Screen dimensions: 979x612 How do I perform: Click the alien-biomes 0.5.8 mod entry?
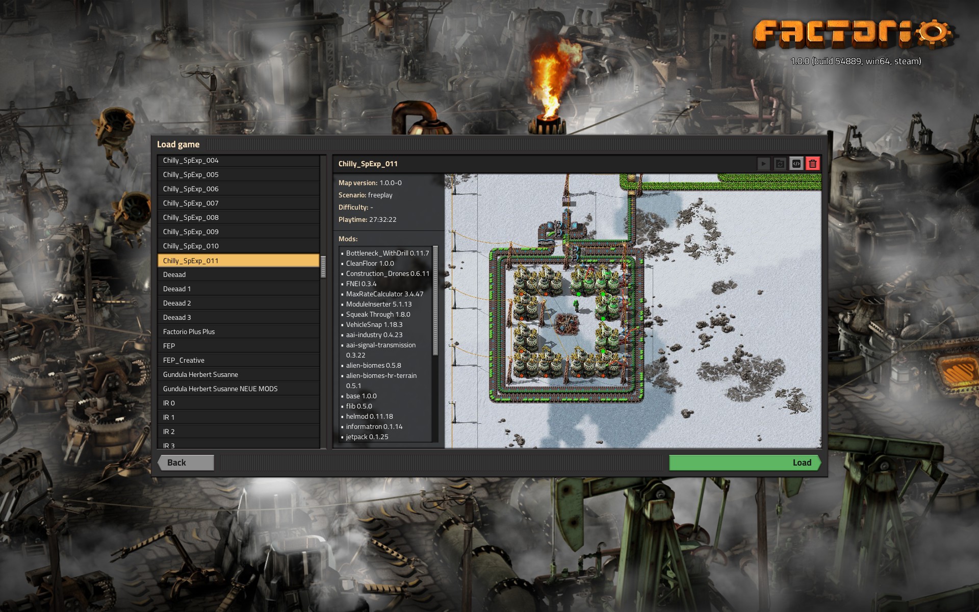point(373,365)
